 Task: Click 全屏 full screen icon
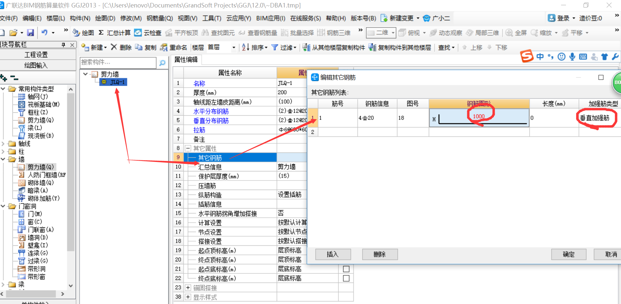point(509,33)
